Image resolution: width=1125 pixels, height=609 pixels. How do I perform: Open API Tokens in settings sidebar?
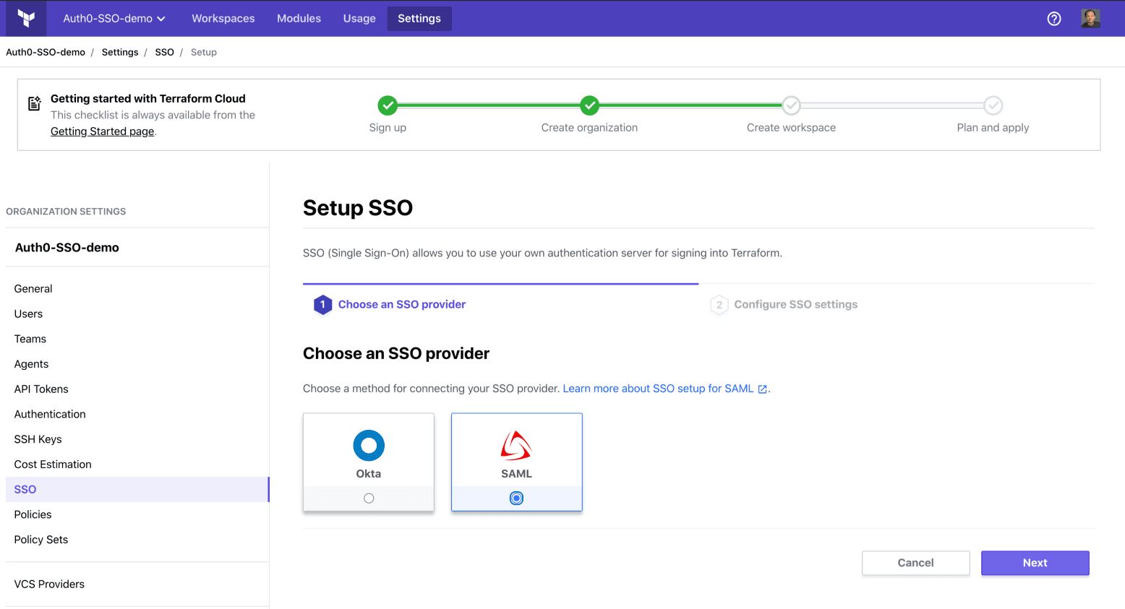coord(41,389)
